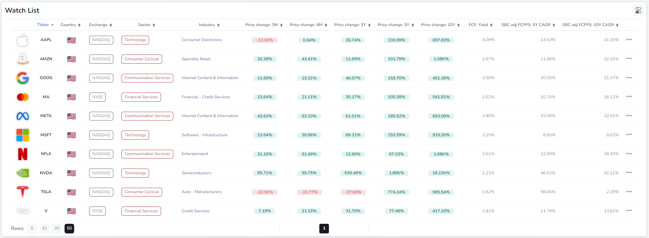
Task: Open the more options menu for V
Action: coord(629,211)
